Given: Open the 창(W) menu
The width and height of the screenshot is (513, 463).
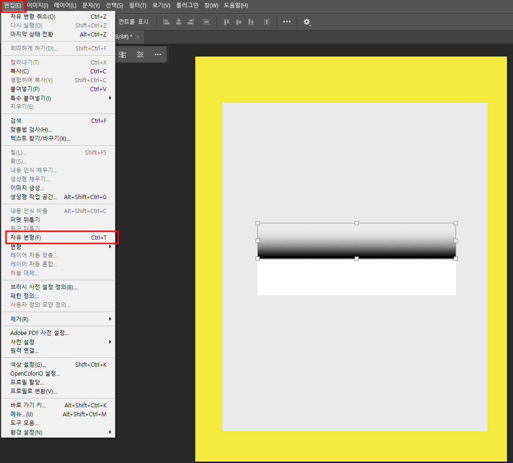Looking at the screenshot, I should point(211,6).
